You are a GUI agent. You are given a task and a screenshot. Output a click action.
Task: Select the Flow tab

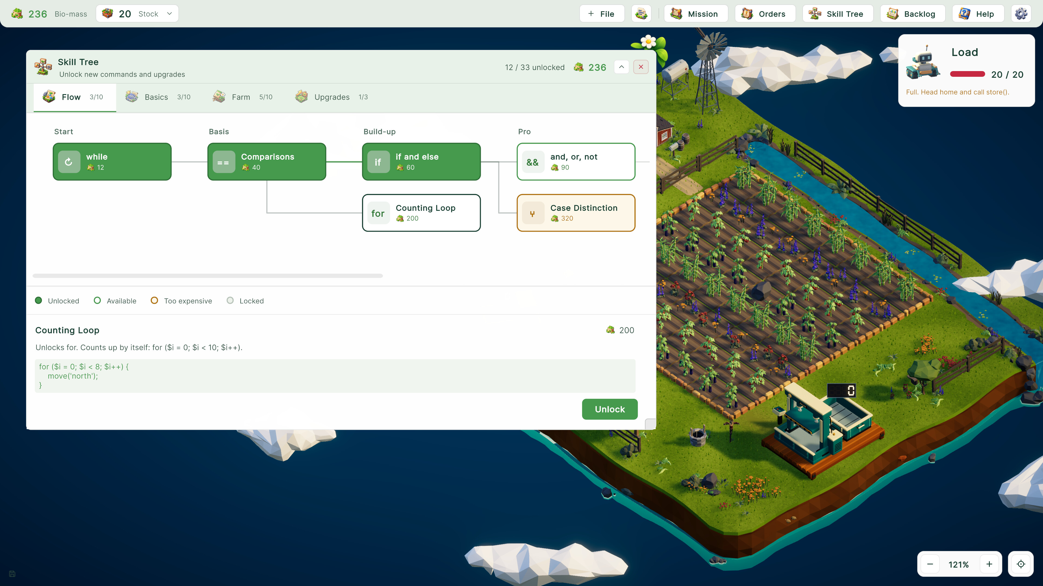[74, 97]
